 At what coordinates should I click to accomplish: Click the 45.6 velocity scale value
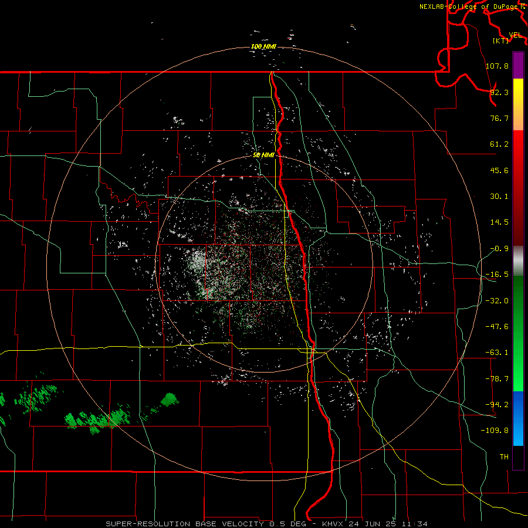point(499,170)
